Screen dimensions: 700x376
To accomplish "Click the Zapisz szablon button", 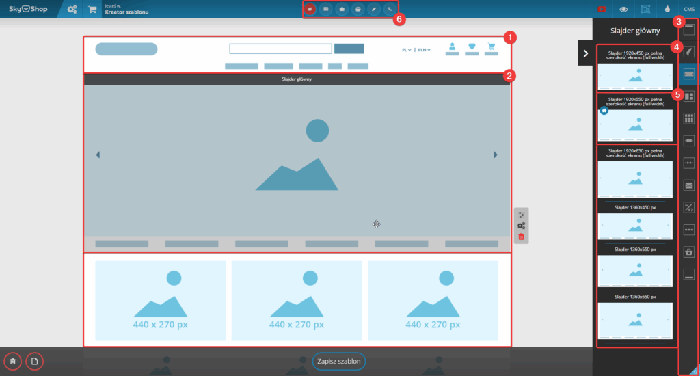I will click(339, 361).
